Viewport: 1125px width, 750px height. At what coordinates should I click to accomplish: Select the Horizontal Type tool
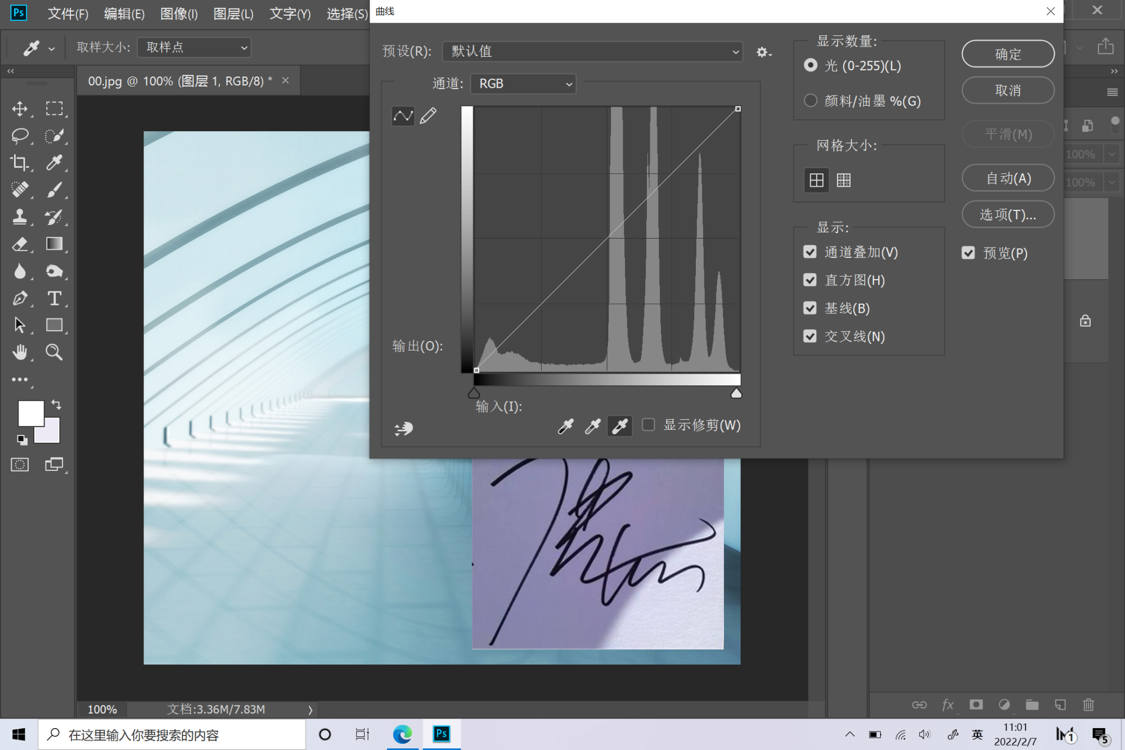click(x=54, y=298)
